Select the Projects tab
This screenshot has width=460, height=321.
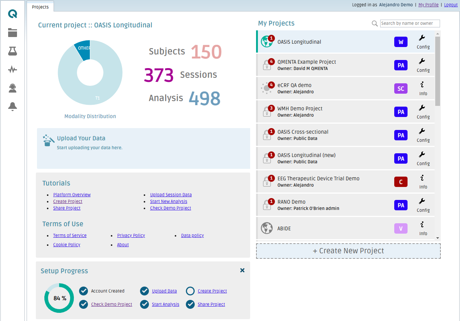pyautogui.click(x=40, y=7)
